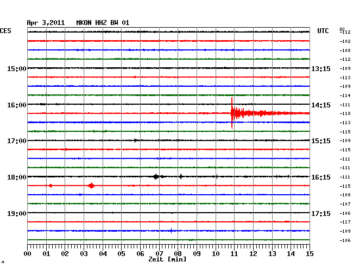Pick minute "07" on the time axis
Viewport: 353px width, 268px height.
(159, 253)
